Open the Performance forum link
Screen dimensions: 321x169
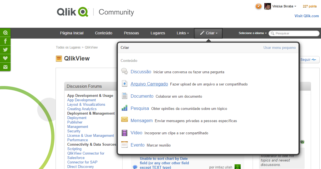tap(78, 140)
